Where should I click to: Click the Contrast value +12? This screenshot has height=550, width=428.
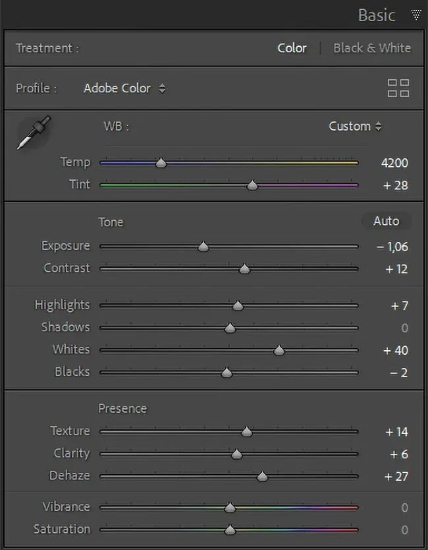395,269
